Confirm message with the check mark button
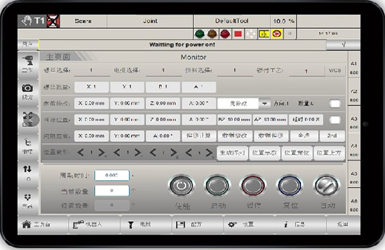This screenshot has height=250, width=385. click(343, 45)
